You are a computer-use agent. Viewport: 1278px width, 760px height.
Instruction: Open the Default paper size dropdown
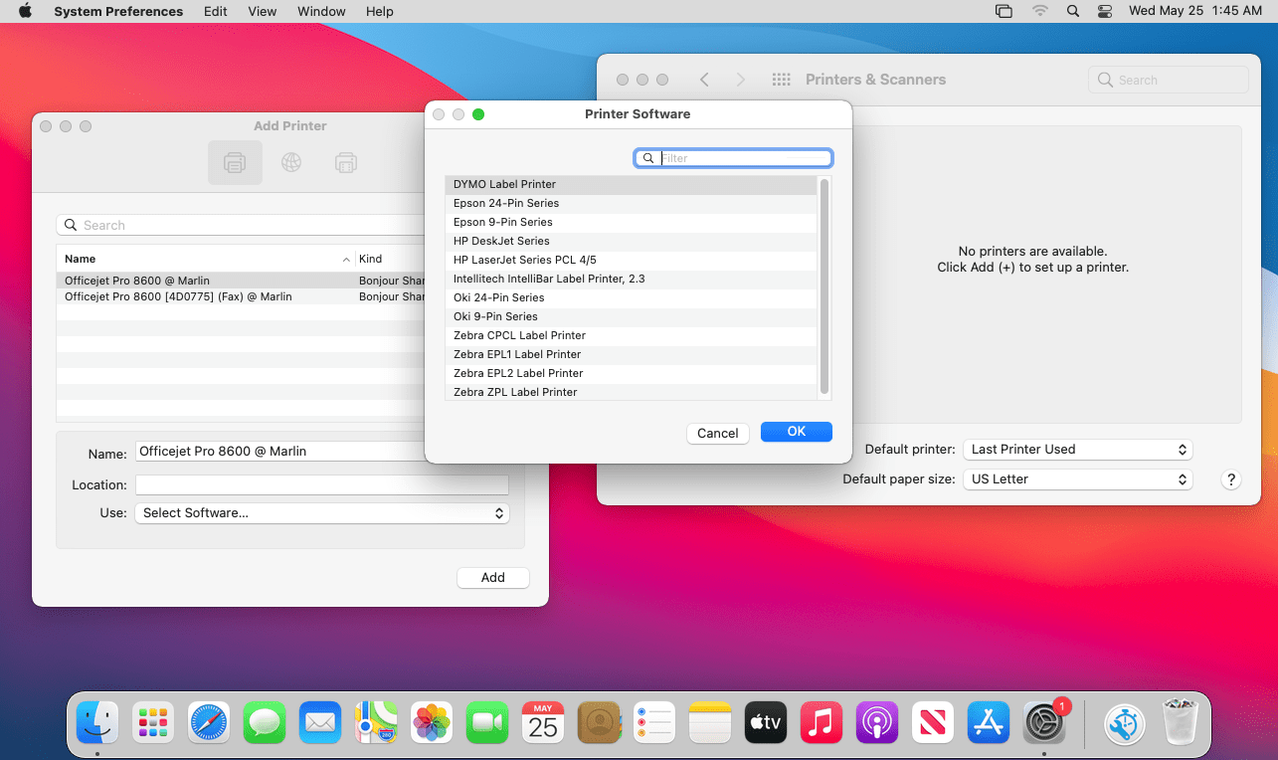point(1077,479)
